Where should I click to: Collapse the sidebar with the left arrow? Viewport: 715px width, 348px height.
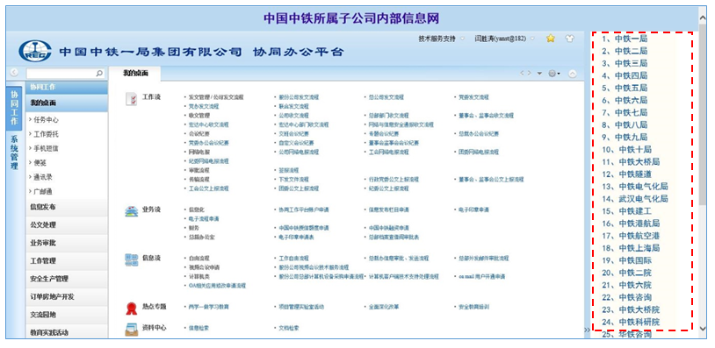14,73
